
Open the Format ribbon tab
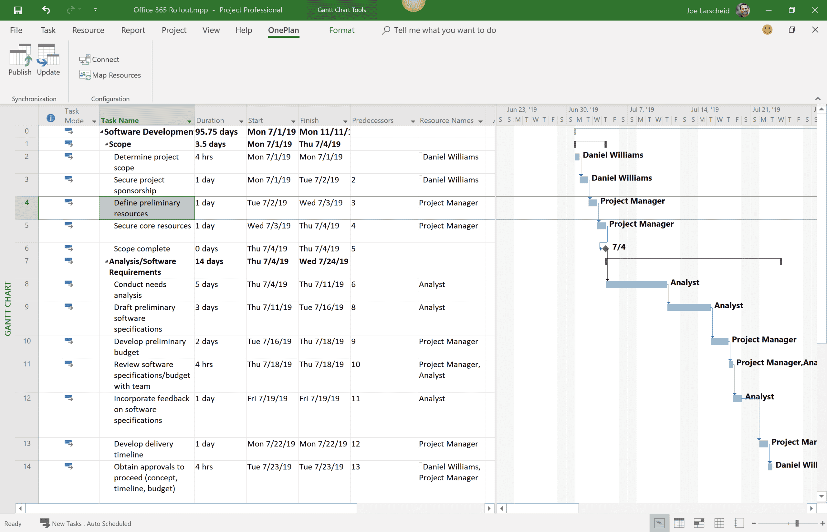(x=341, y=30)
